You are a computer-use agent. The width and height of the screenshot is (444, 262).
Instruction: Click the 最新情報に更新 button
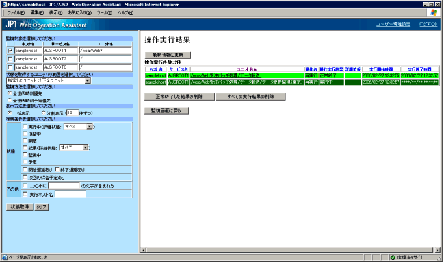click(x=168, y=55)
